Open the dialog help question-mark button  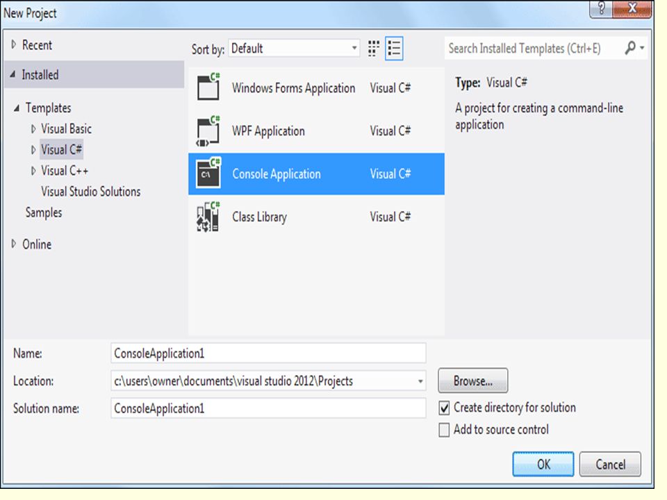point(601,8)
